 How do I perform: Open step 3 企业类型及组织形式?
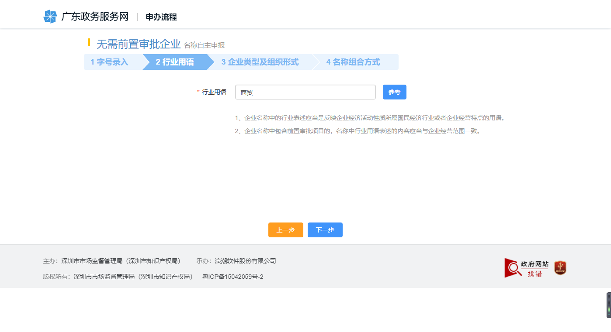click(263, 62)
